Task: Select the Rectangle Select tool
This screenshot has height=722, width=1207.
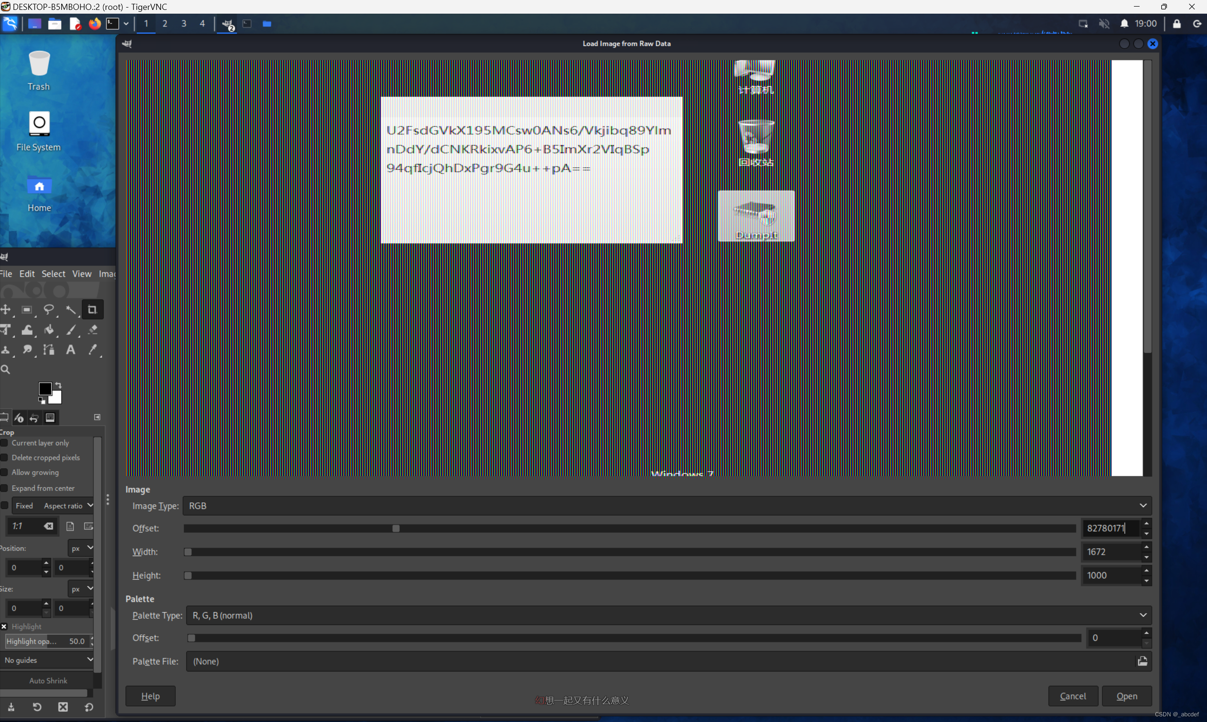Action: click(x=27, y=310)
